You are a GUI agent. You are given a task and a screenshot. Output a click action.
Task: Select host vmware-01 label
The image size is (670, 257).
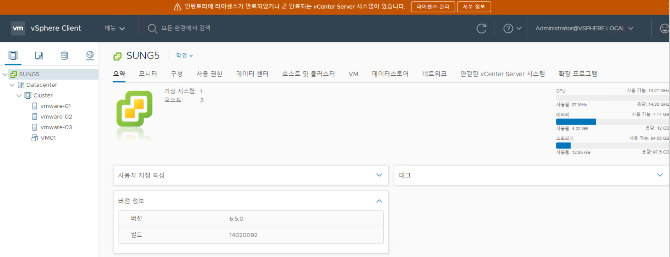(56, 106)
